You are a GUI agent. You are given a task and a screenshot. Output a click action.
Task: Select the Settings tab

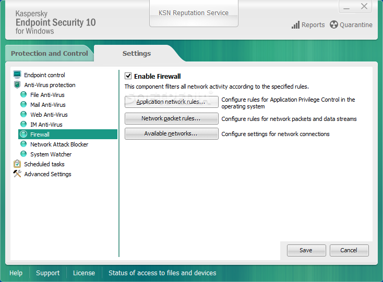(137, 53)
